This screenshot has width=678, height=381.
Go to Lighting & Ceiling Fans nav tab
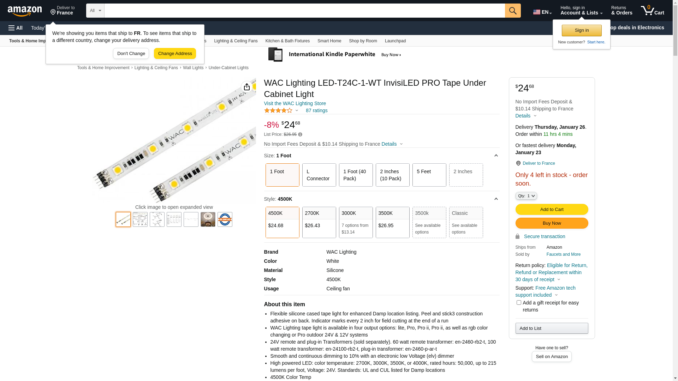pos(236,41)
